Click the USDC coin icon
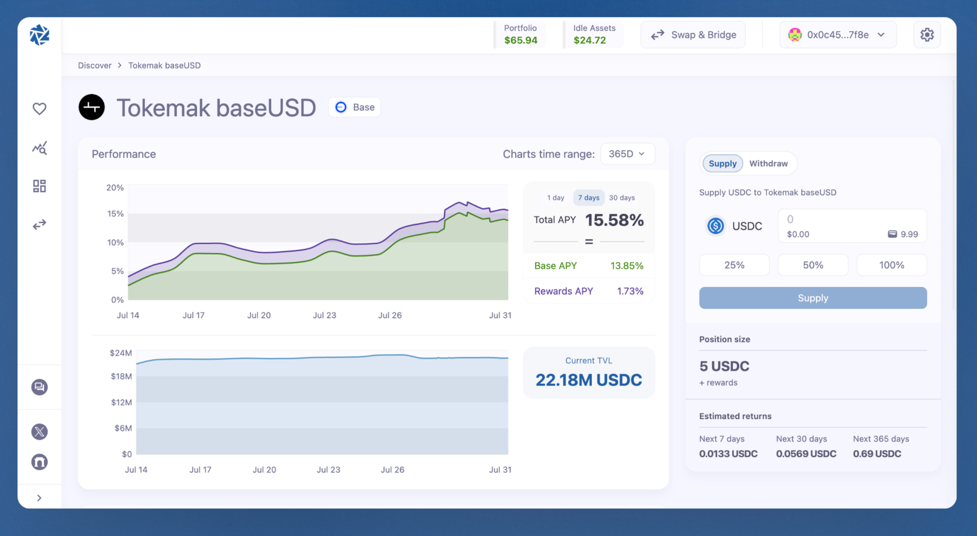977x536 pixels. coord(716,226)
